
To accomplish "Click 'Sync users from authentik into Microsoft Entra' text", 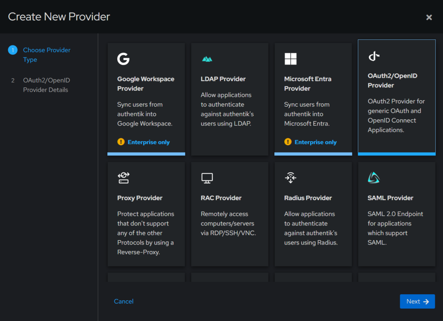I will 307,114.
